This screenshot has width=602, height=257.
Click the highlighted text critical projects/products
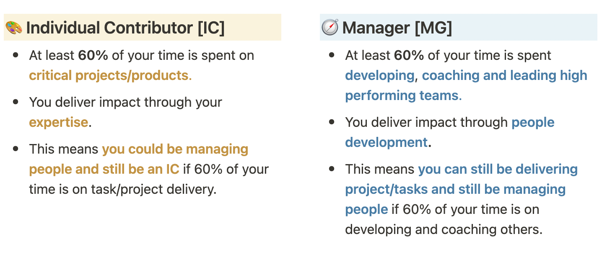pyautogui.click(x=109, y=76)
